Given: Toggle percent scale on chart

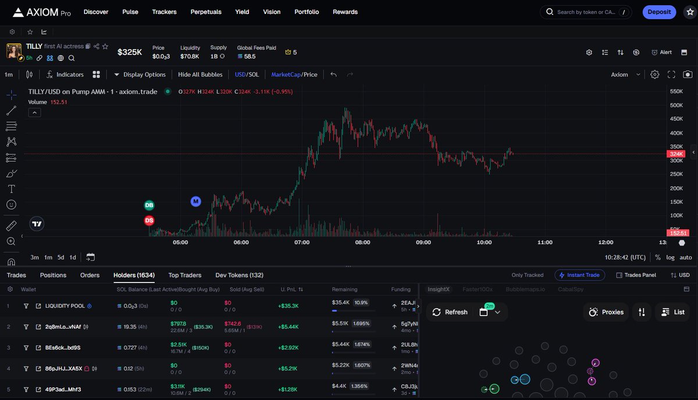Looking at the screenshot, I should [x=658, y=258].
